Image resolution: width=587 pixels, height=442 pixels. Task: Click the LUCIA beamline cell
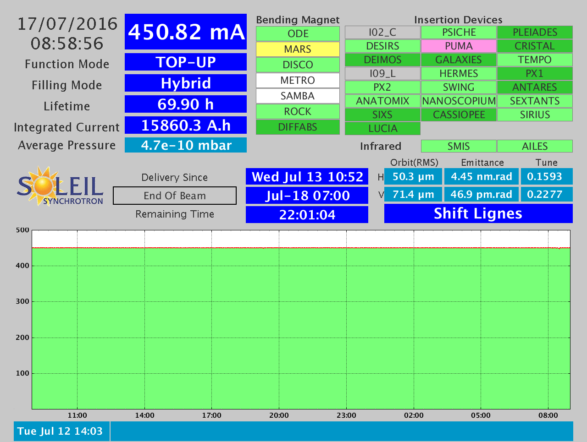pyautogui.click(x=382, y=128)
